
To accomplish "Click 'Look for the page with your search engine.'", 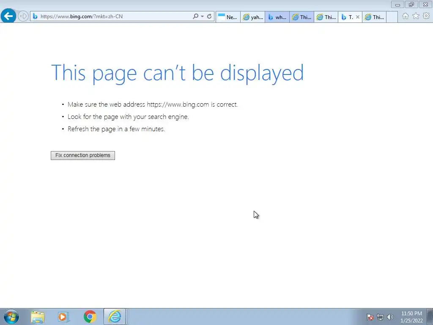I will pyautogui.click(x=128, y=117).
